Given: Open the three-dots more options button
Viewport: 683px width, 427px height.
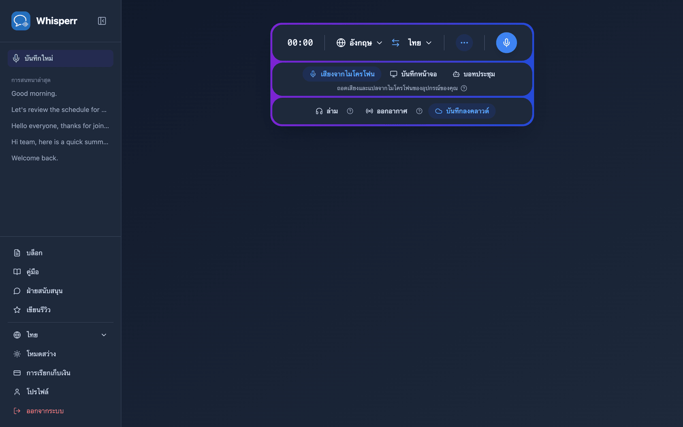Looking at the screenshot, I should pyautogui.click(x=464, y=43).
